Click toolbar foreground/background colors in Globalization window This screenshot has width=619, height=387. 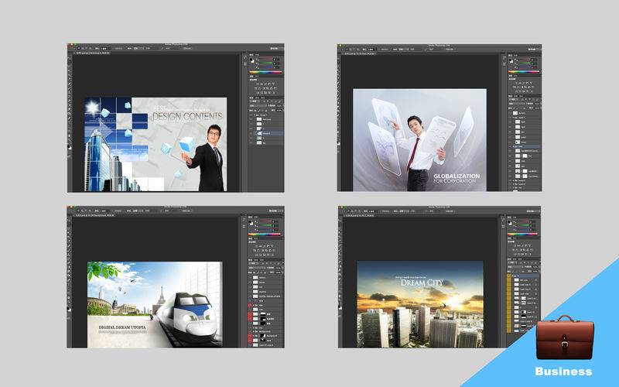point(339,143)
